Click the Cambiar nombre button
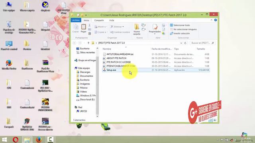This screenshot has height=143, width=255. point(120,32)
